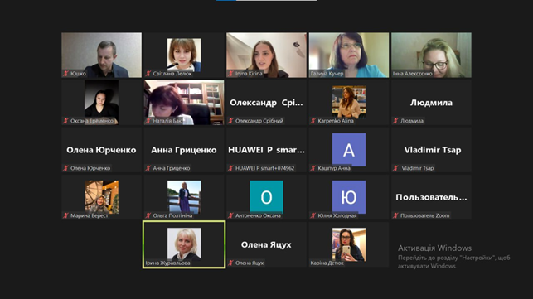Select the purple A avatar of Кашпур Анна
This screenshot has height=299, width=533.
point(349,150)
